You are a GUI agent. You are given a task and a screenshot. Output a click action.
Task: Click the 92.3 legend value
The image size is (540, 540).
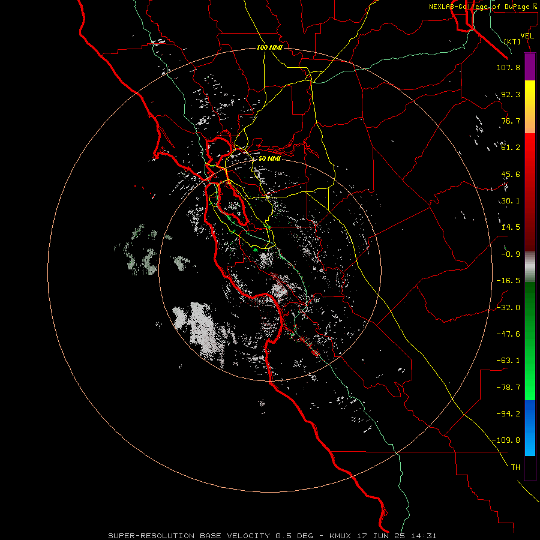511,94
